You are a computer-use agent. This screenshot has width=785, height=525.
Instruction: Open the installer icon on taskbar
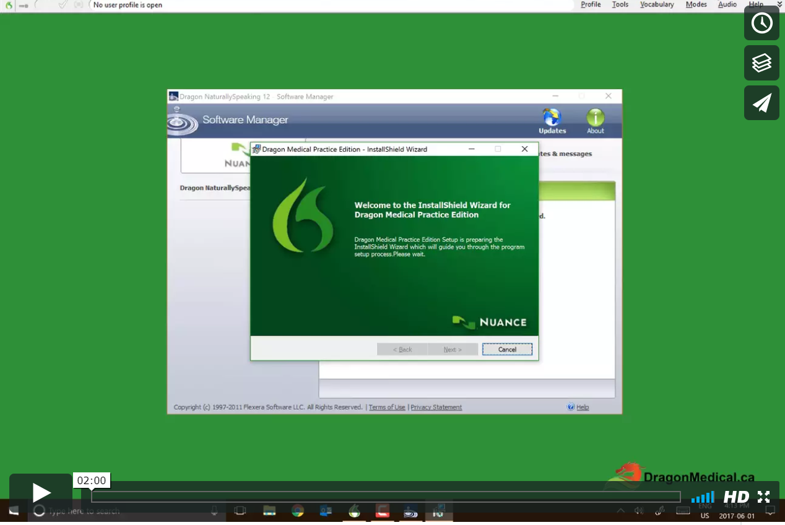tap(439, 511)
